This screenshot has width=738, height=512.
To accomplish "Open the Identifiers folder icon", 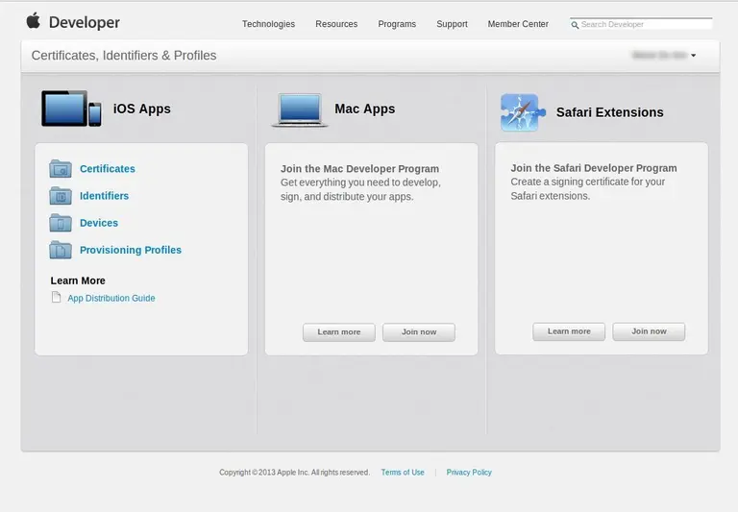I will click(61, 196).
